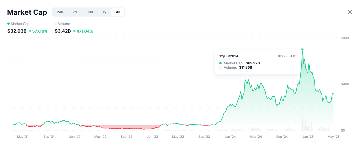
Task: Click the May '25 axis label
Action: click(334, 137)
